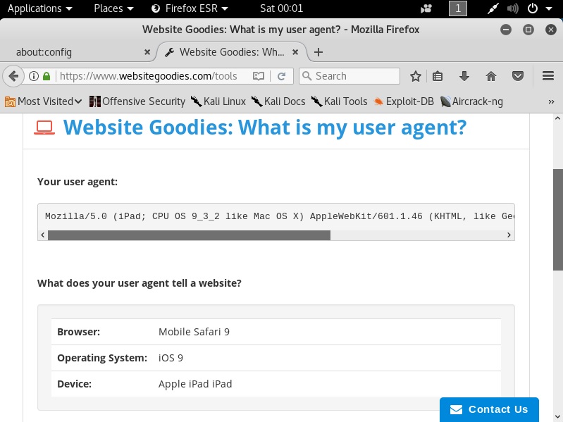Click the right arrow of user agent scrollbar
Viewport: 563px width, 422px height.
coord(509,235)
